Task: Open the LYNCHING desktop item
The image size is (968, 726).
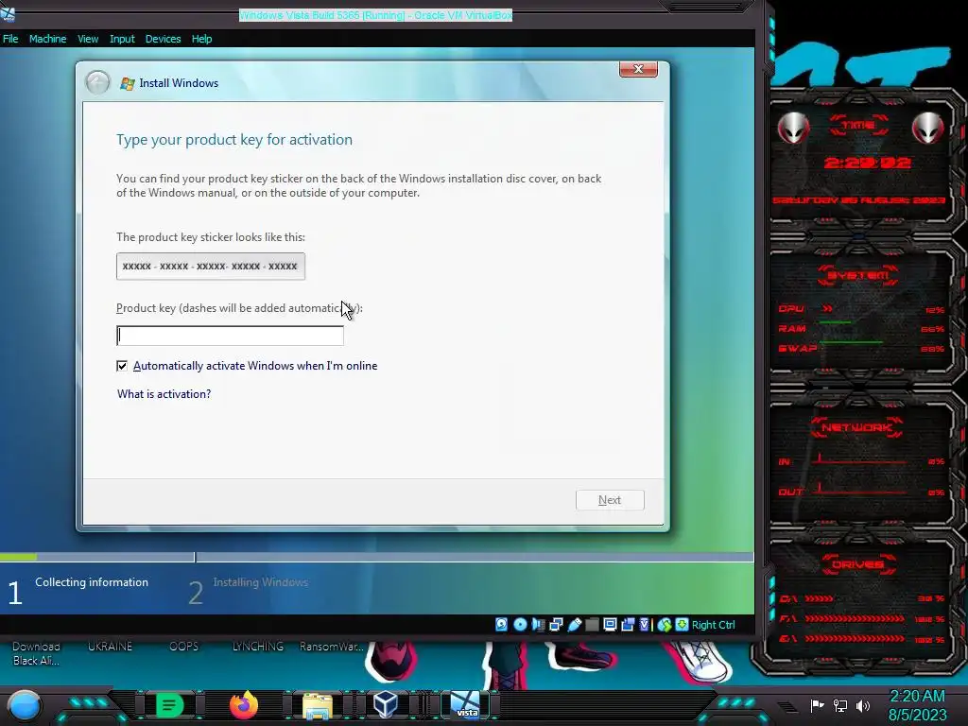Action: 258,647
